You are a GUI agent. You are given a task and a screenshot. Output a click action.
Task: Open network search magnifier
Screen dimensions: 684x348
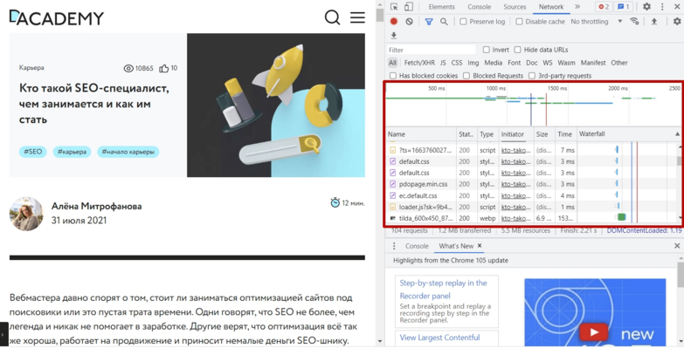click(x=444, y=21)
